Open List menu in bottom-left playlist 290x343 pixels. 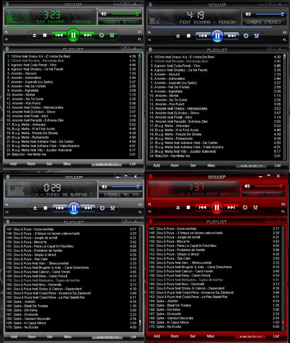[133, 337]
